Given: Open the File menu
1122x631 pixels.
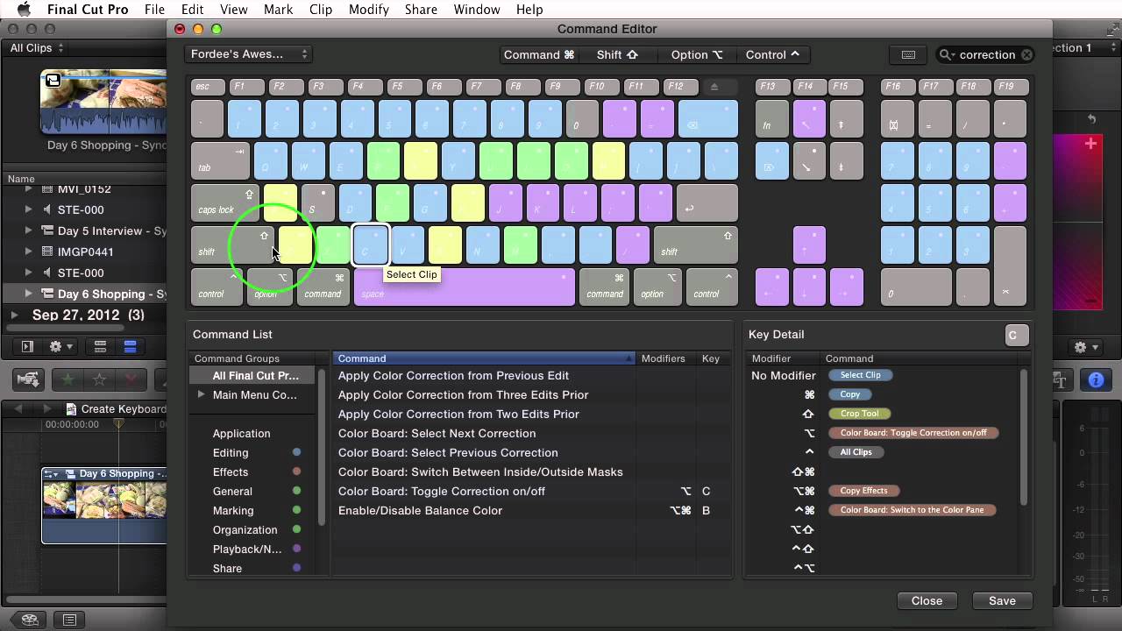Looking at the screenshot, I should [x=154, y=10].
